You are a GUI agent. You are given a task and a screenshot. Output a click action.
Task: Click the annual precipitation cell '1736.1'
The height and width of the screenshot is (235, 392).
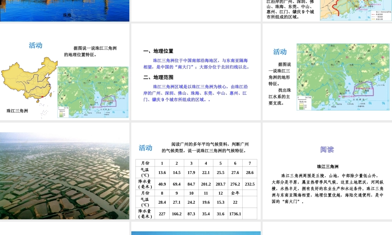[235, 214]
